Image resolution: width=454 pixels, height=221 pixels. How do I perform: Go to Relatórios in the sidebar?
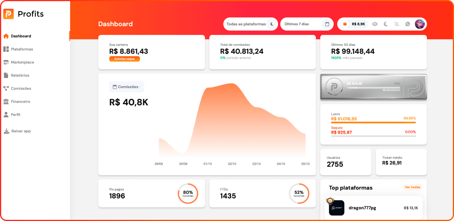point(20,75)
